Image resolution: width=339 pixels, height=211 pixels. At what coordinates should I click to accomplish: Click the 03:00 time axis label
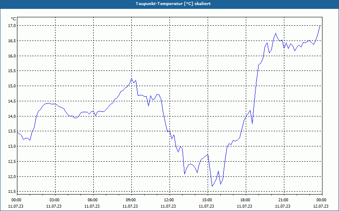click(x=54, y=200)
